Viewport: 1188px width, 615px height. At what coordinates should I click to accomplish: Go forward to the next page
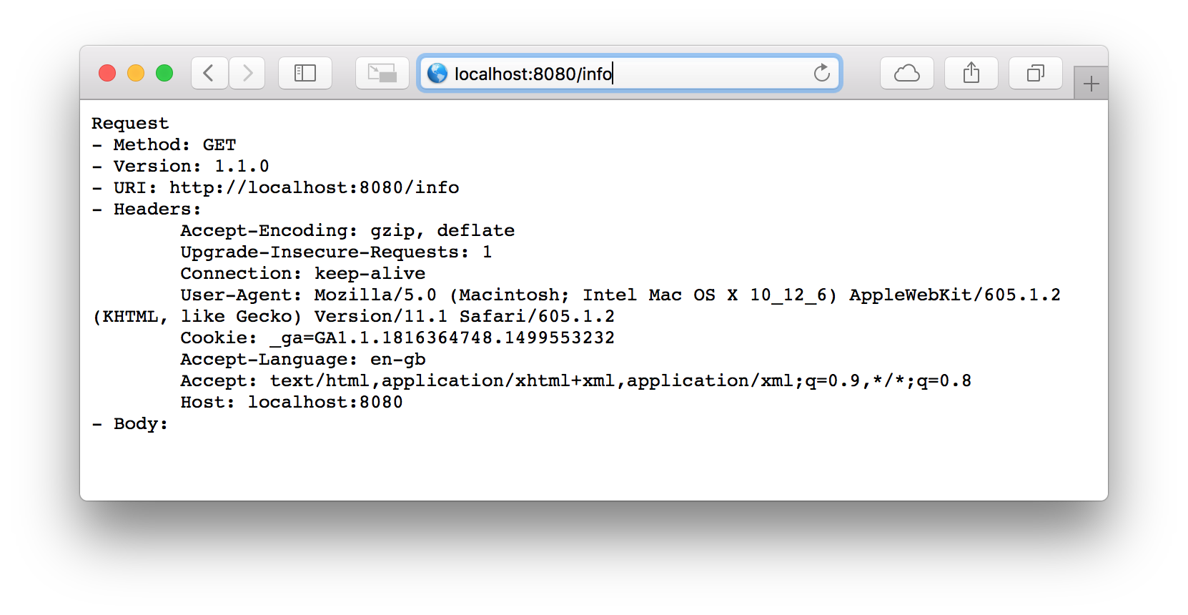247,73
